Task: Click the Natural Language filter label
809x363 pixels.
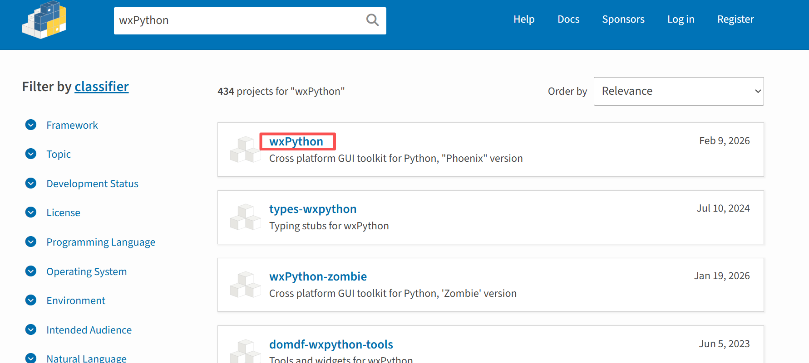Action: coord(87,358)
